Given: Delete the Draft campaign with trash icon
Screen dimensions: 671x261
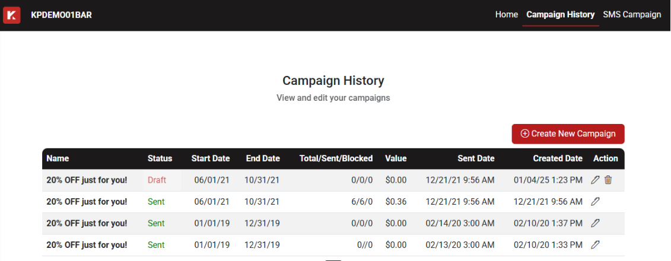Looking at the screenshot, I should (x=608, y=180).
